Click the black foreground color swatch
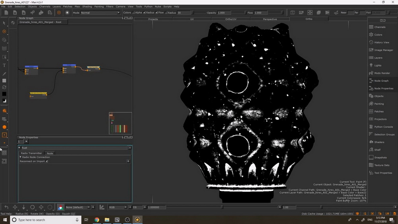 click(x=4, y=94)
